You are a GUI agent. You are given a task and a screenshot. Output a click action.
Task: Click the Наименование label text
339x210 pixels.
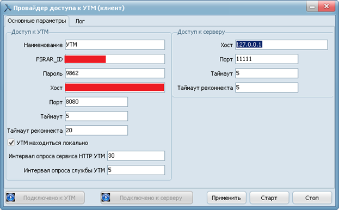click(43, 45)
